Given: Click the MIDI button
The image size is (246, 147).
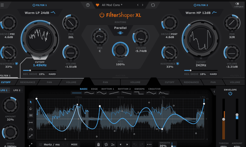Looking at the screenshot, I should [74, 144].
